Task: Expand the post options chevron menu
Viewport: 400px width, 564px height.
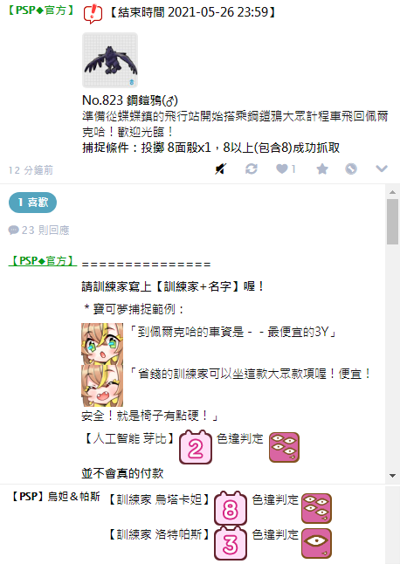Action: tap(382, 169)
